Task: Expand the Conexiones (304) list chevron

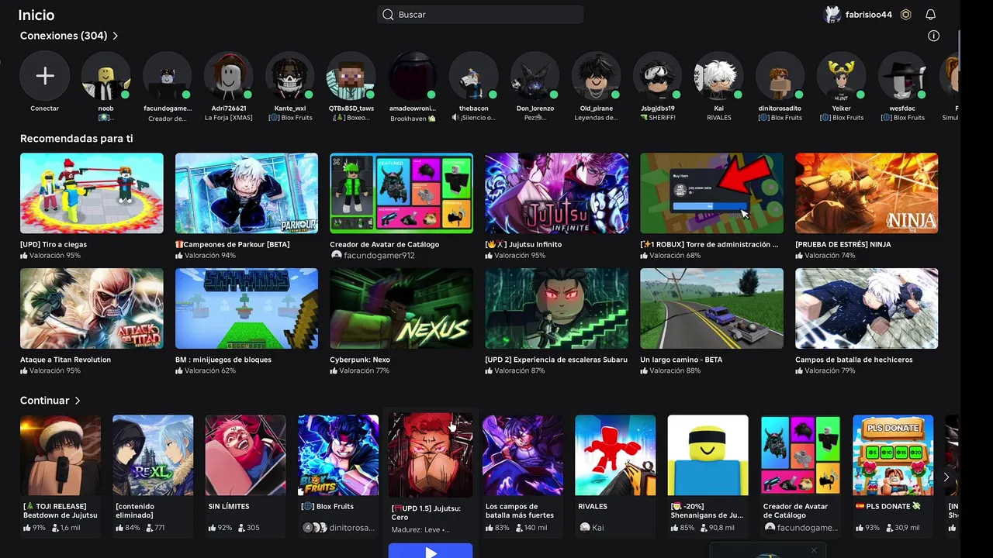Action: click(x=116, y=36)
